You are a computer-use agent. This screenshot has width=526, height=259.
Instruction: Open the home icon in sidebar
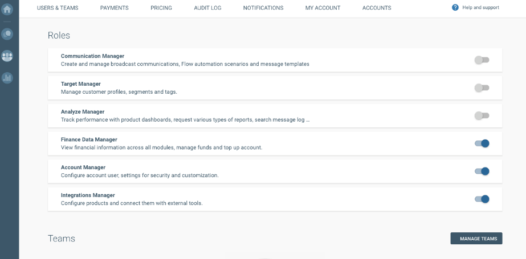click(x=7, y=9)
